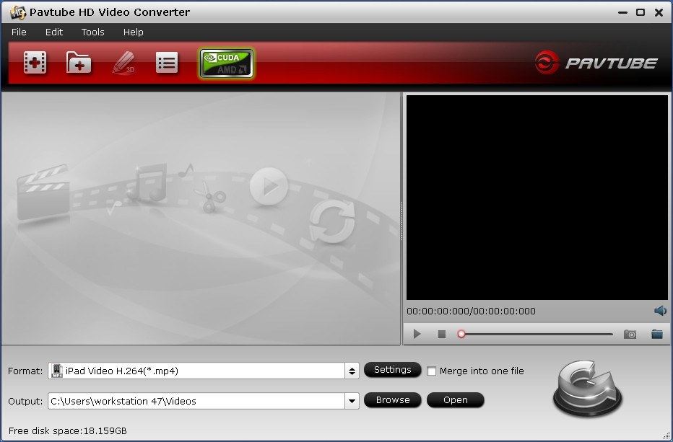Screen dimensions: 673x442
Task: Click the Format stepper arrows
Action: tap(353, 370)
